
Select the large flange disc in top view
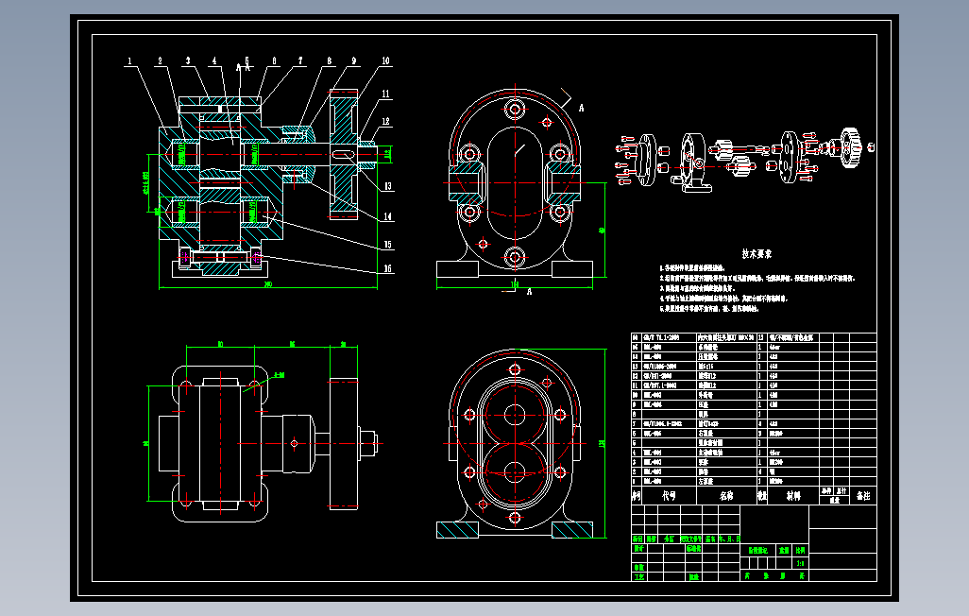pos(344,443)
